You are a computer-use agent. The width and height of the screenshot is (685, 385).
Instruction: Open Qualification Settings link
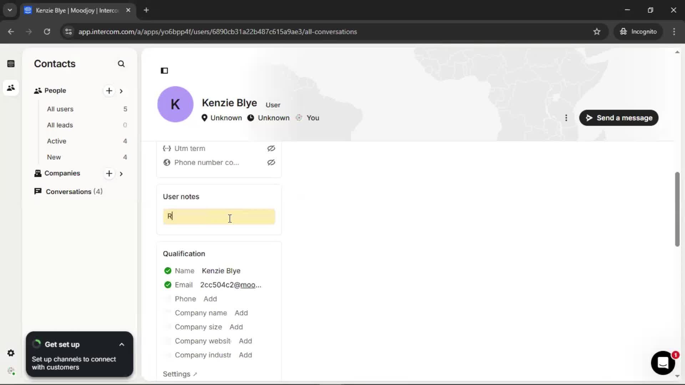click(180, 374)
